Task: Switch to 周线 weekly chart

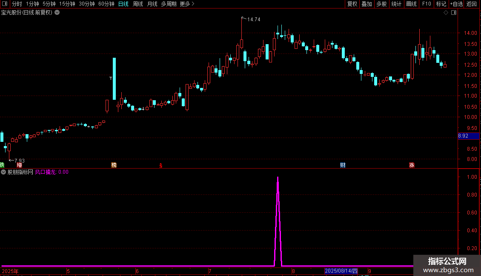Action: [138, 4]
